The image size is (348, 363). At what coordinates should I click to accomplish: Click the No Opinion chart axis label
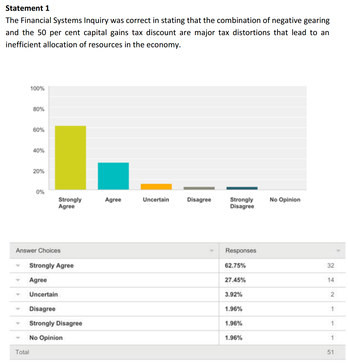[285, 200]
